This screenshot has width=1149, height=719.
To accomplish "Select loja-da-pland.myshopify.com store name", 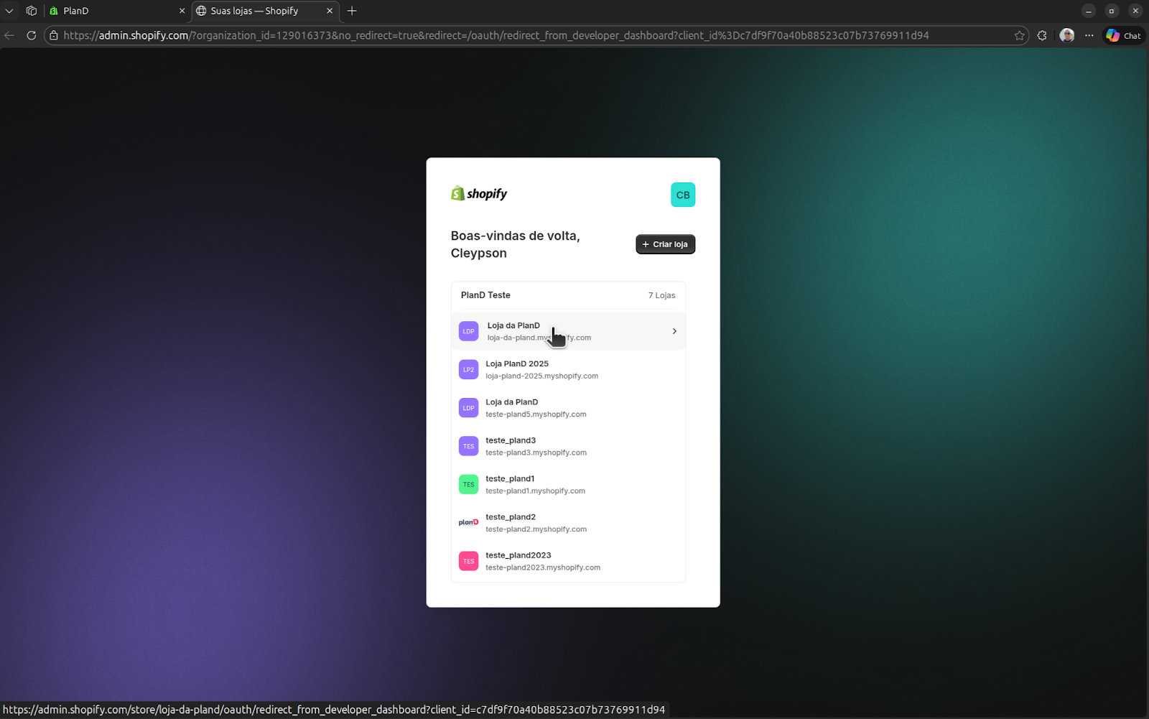I will [x=513, y=325].
